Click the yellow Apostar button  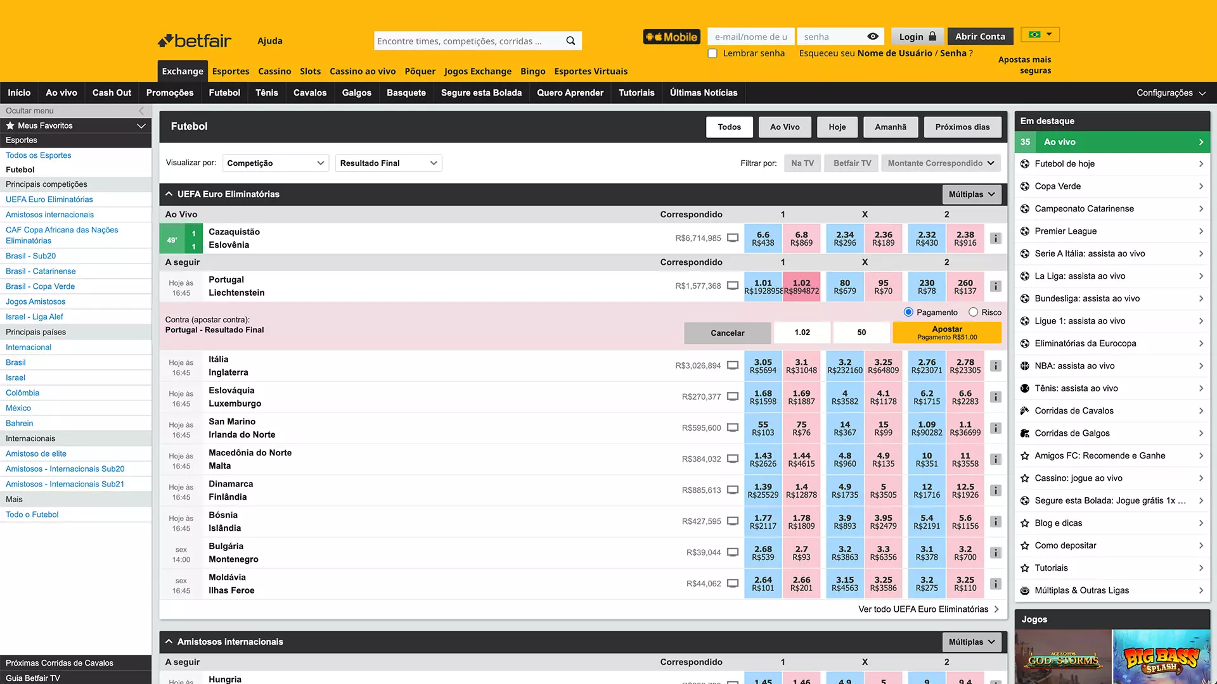[x=947, y=332]
